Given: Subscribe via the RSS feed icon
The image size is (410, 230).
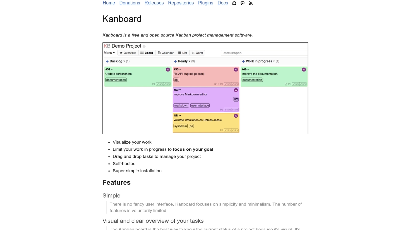Looking at the screenshot, I should [250, 3].
